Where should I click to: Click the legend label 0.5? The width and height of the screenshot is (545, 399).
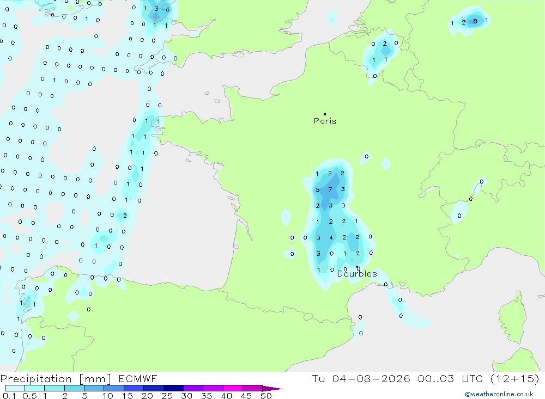point(30,396)
